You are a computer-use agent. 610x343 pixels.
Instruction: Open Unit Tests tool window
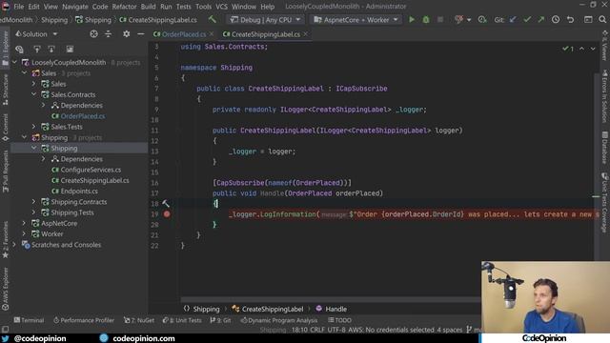click(x=182, y=320)
